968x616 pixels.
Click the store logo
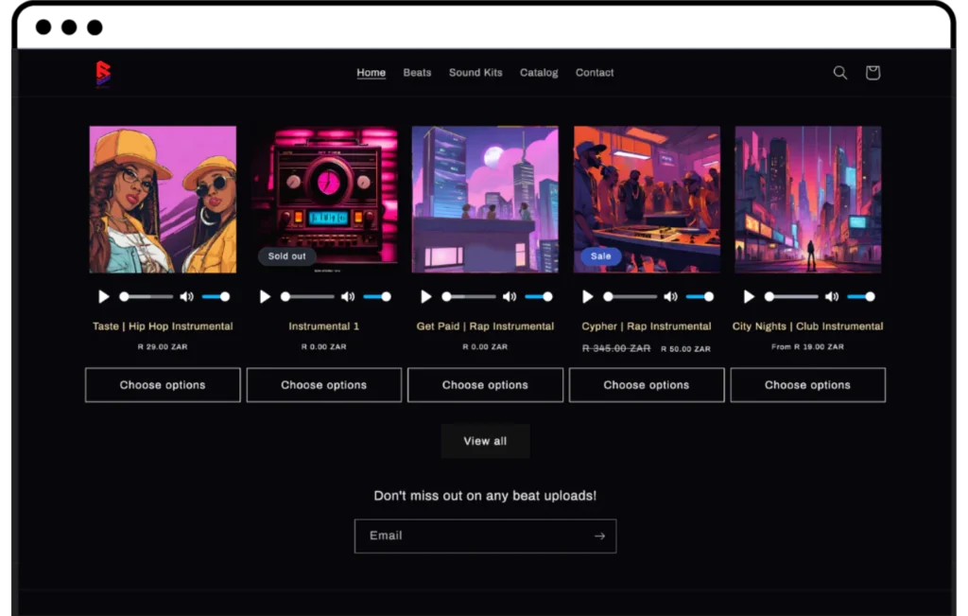[102, 72]
